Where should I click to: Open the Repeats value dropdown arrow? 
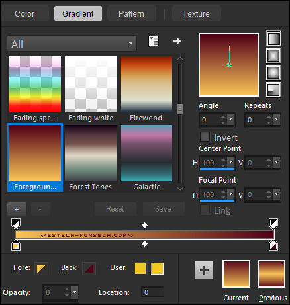click(x=276, y=119)
